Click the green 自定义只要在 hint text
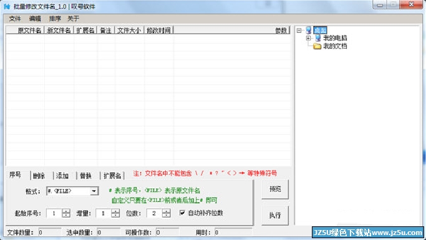The image size is (426, 240). tap(164, 201)
